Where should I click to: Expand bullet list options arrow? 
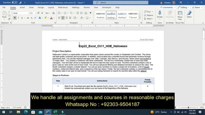click(62, 13)
